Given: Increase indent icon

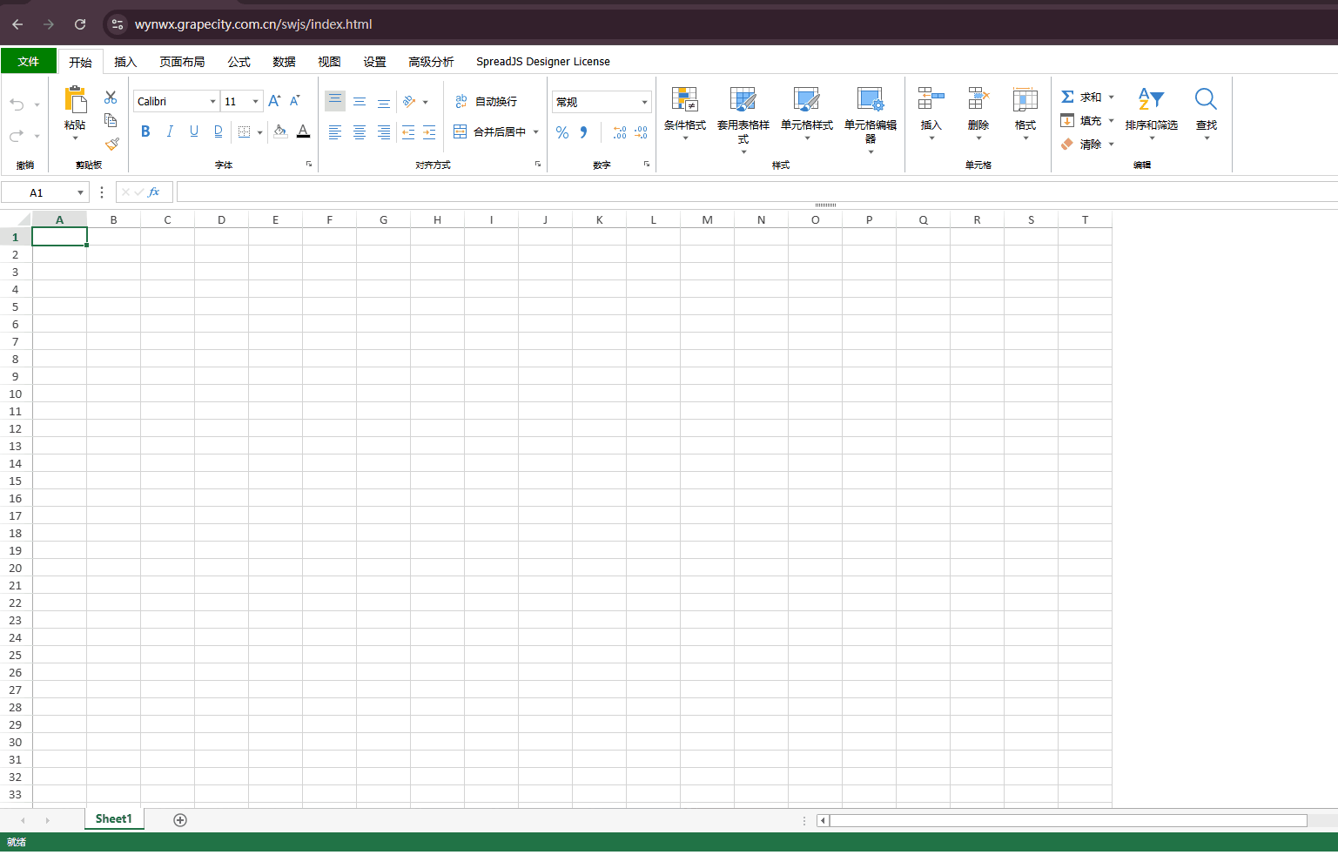Looking at the screenshot, I should pyautogui.click(x=429, y=132).
